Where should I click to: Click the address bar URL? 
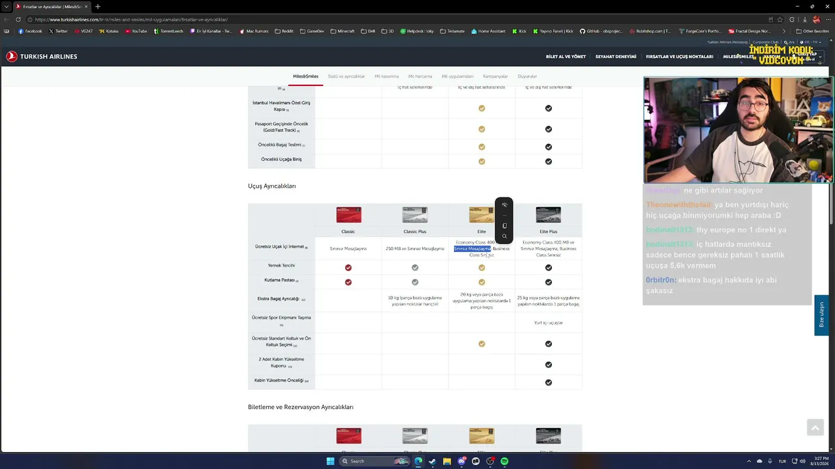pyautogui.click(x=131, y=20)
